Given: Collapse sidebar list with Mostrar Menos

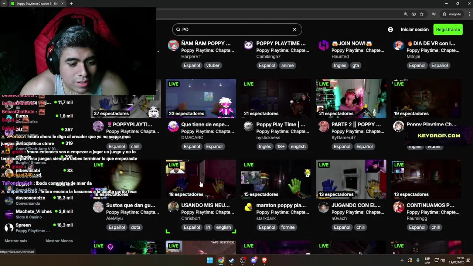Looking at the screenshot, I should point(59,241).
